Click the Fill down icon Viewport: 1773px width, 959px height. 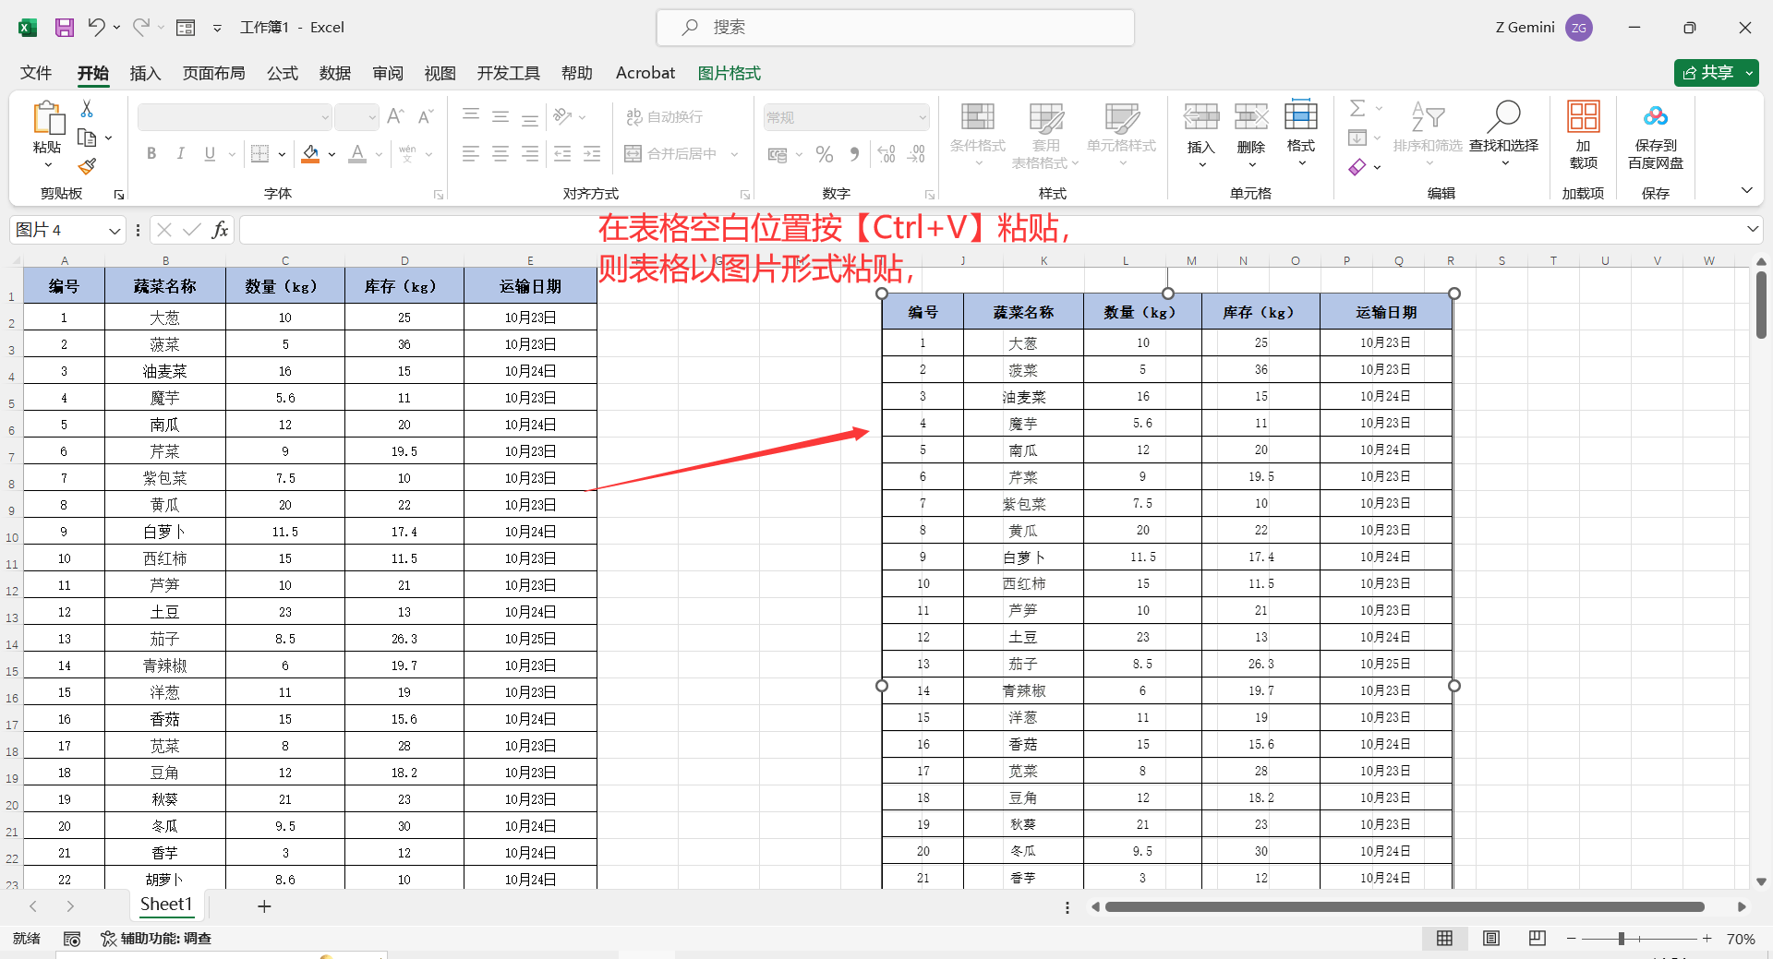click(1357, 138)
